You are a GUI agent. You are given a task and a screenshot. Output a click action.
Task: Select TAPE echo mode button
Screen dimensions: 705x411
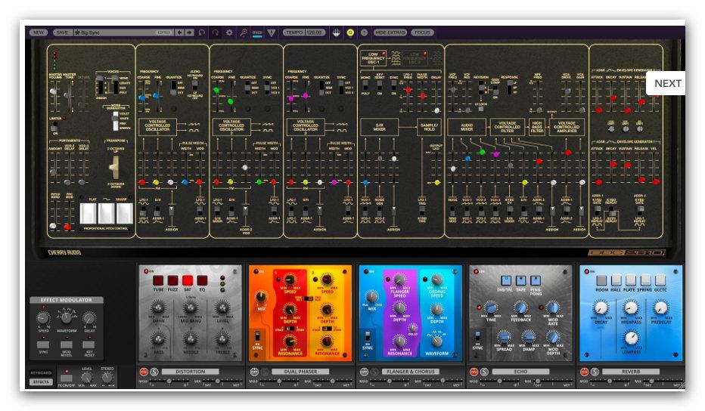click(520, 280)
